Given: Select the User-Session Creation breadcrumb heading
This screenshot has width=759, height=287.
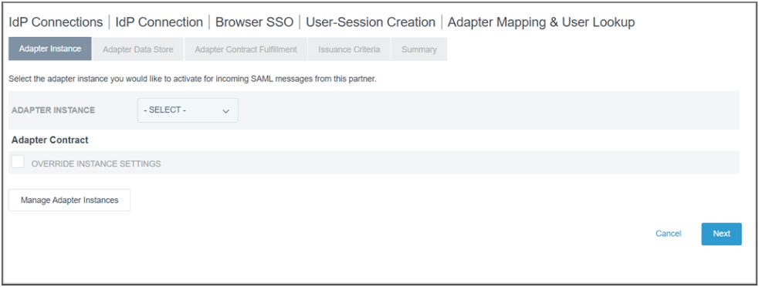Looking at the screenshot, I should pyautogui.click(x=371, y=22).
